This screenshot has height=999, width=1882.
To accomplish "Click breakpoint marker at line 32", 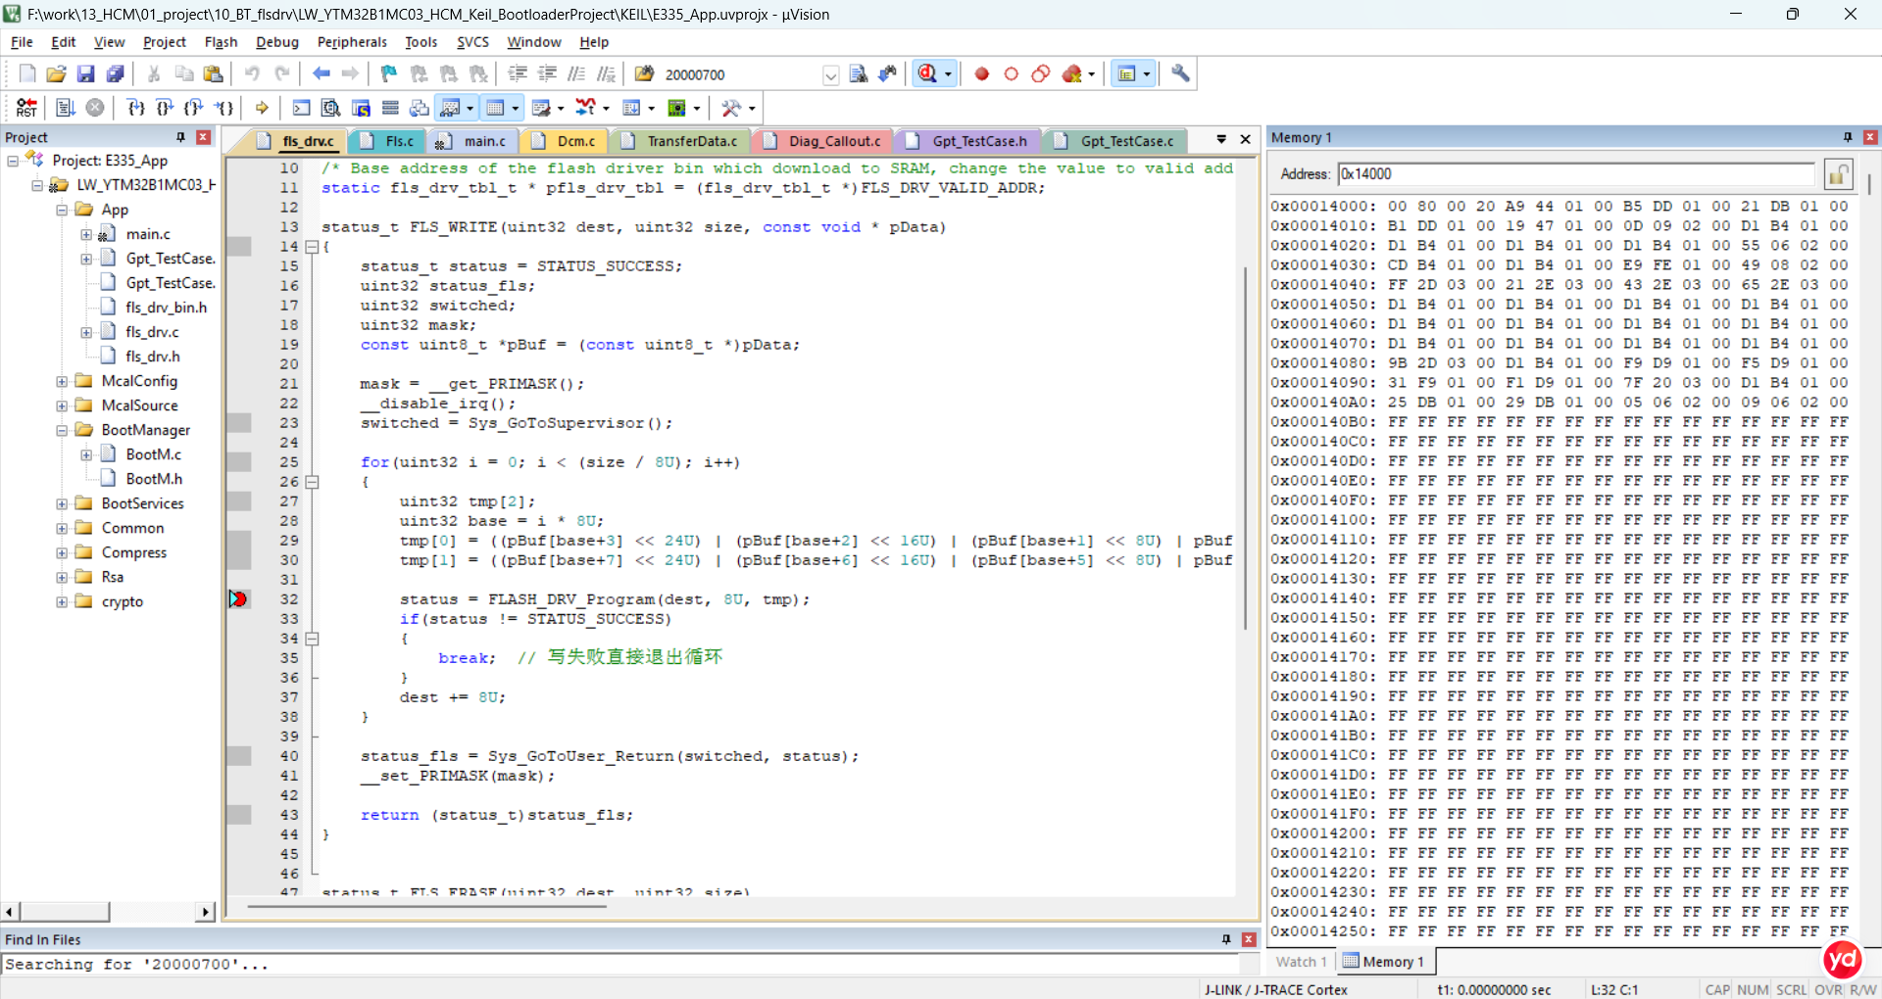I will 239,598.
